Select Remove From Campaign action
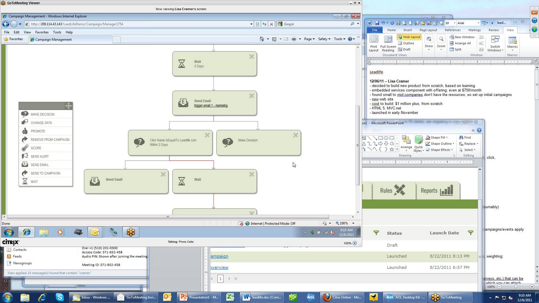This screenshot has width=539, height=303. [x=46, y=139]
